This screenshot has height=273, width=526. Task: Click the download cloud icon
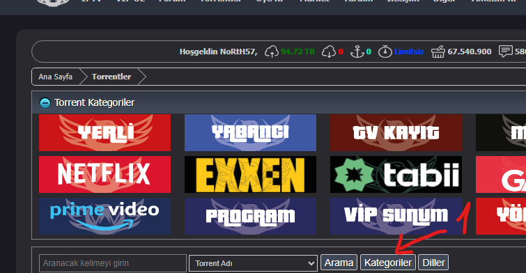click(329, 52)
